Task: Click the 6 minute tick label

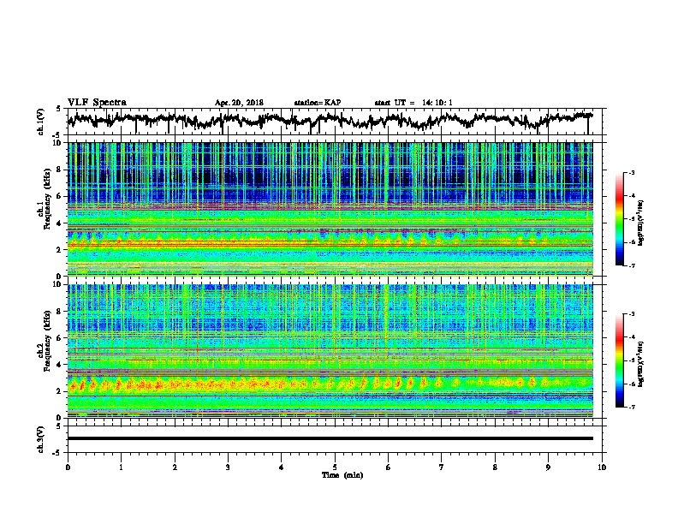Action: (389, 467)
